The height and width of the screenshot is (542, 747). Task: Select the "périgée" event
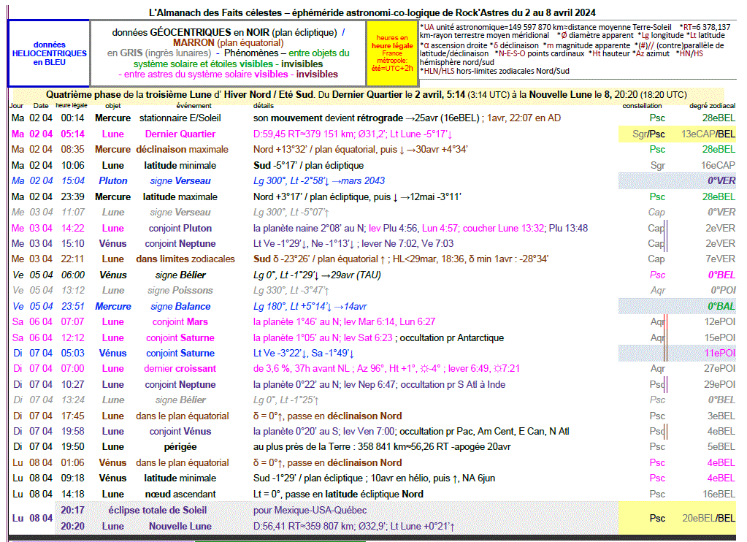pyautogui.click(x=180, y=446)
